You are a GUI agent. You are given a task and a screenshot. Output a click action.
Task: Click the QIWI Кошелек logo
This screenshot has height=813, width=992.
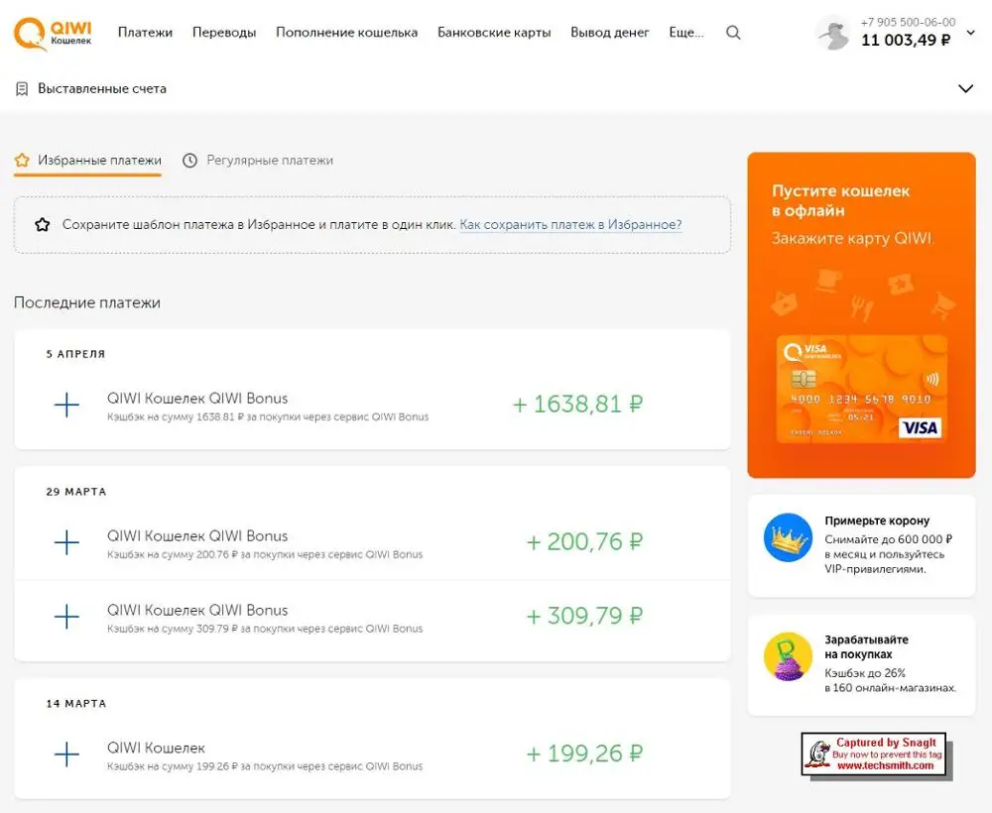pyautogui.click(x=53, y=33)
